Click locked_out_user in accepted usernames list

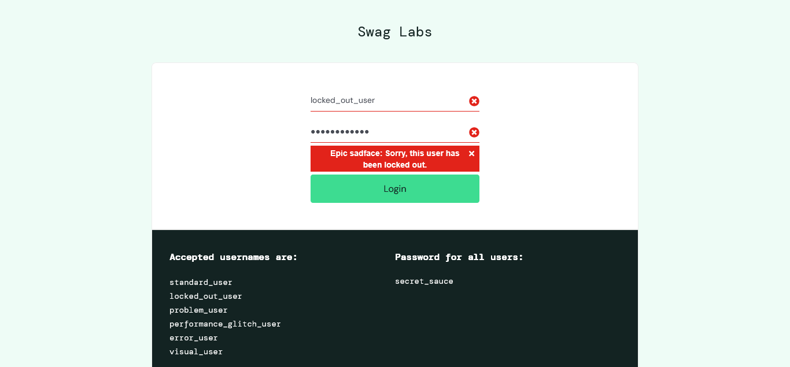[206, 296]
